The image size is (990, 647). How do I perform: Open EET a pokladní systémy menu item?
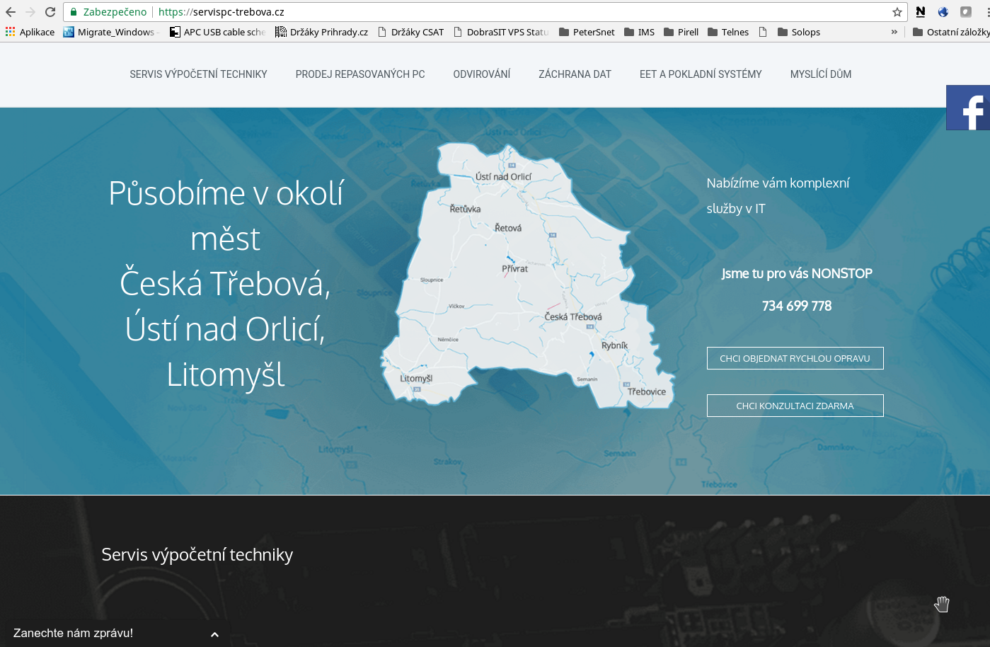tap(701, 74)
